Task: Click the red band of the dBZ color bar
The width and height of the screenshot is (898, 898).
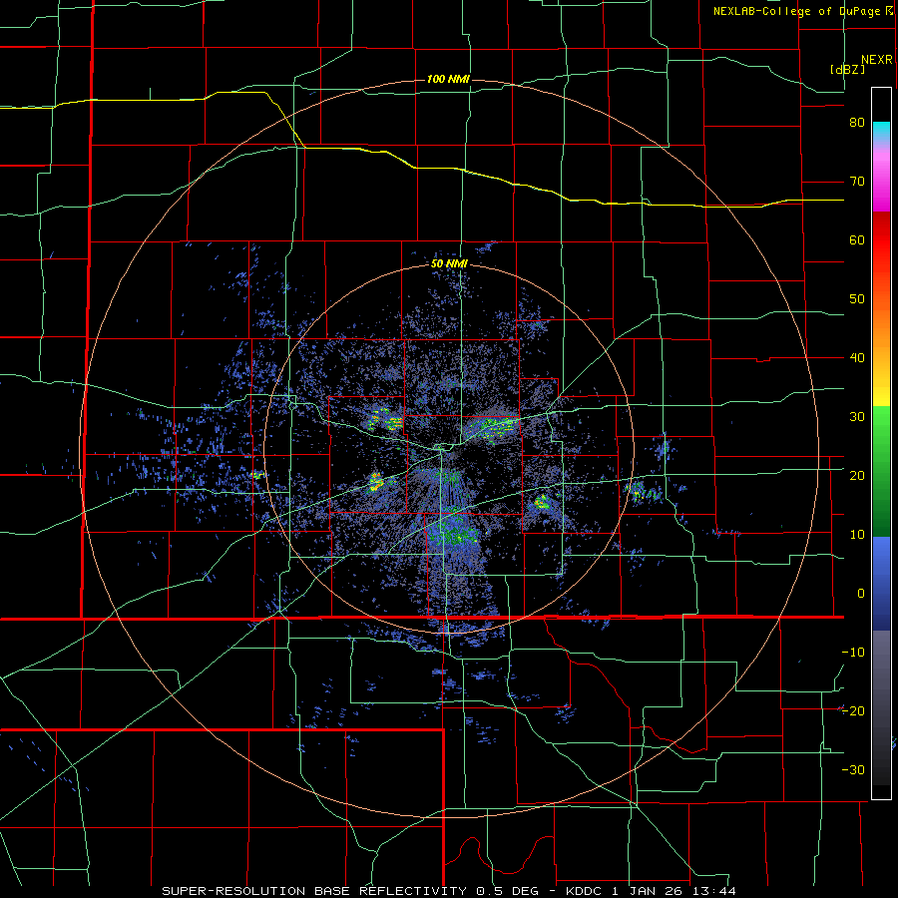Action: click(x=881, y=240)
